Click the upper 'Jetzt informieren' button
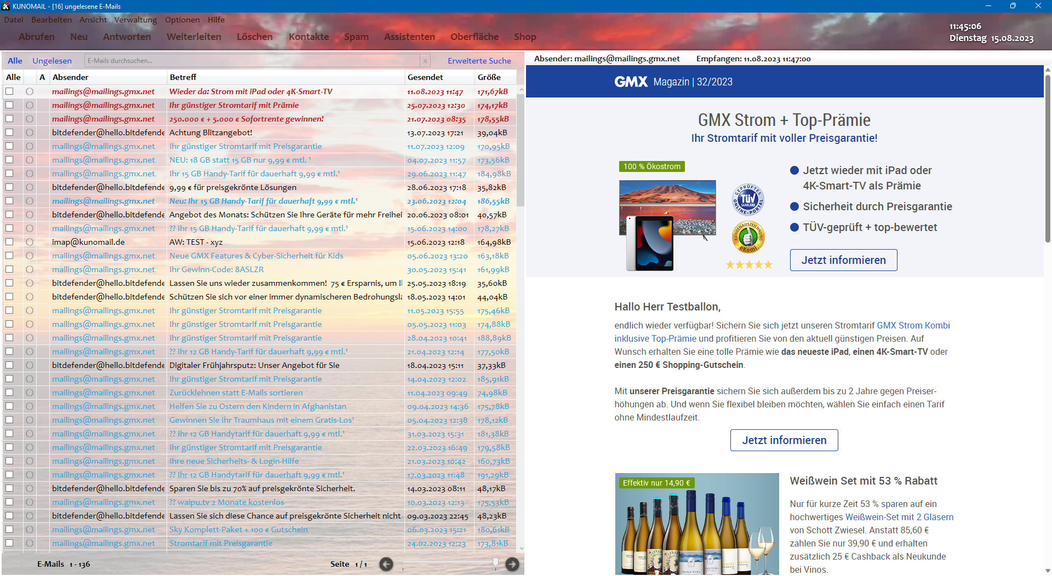The width and height of the screenshot is (1052, 576). pos(844,260)
